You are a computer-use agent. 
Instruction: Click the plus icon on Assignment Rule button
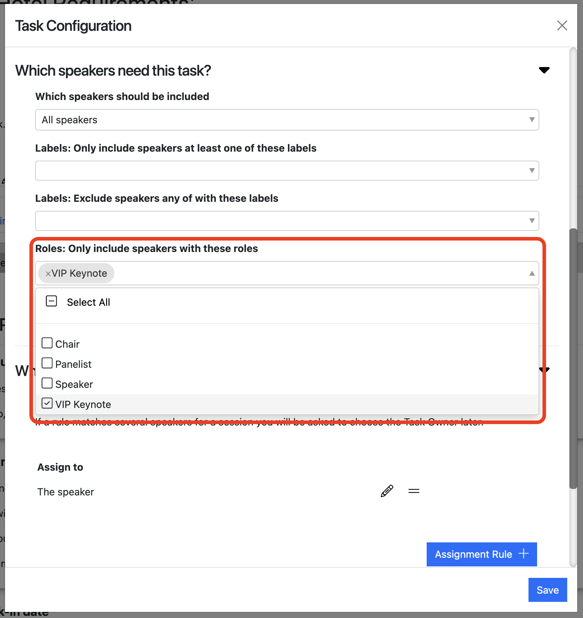(524, 553)
